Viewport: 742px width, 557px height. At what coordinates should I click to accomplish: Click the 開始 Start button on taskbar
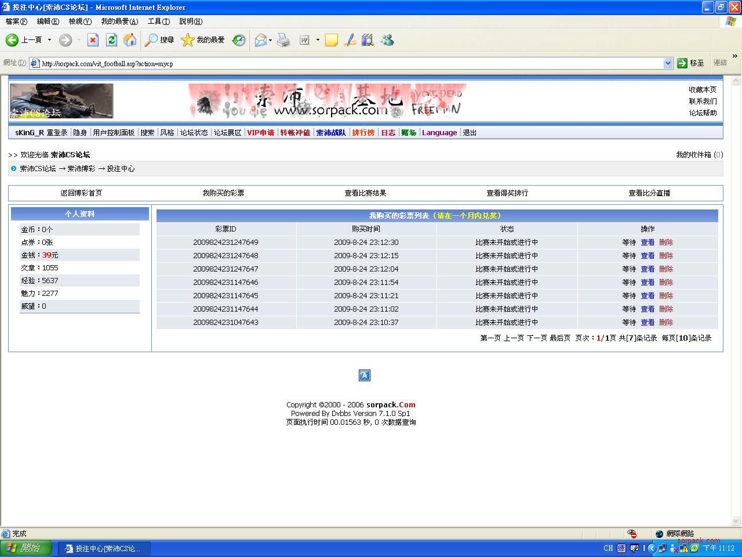click(x=26, y=548)
